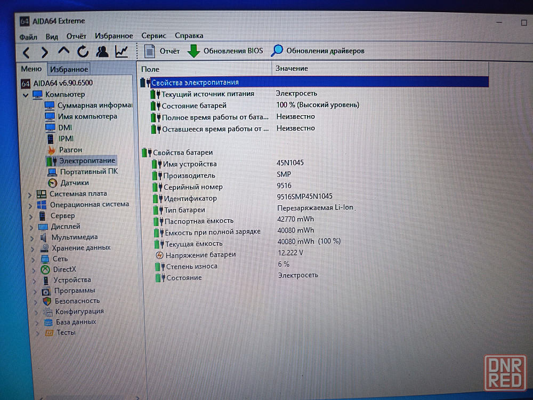Screen dimensions: 533x400
Task: Open the Файл menu
Action: [28, 37]
